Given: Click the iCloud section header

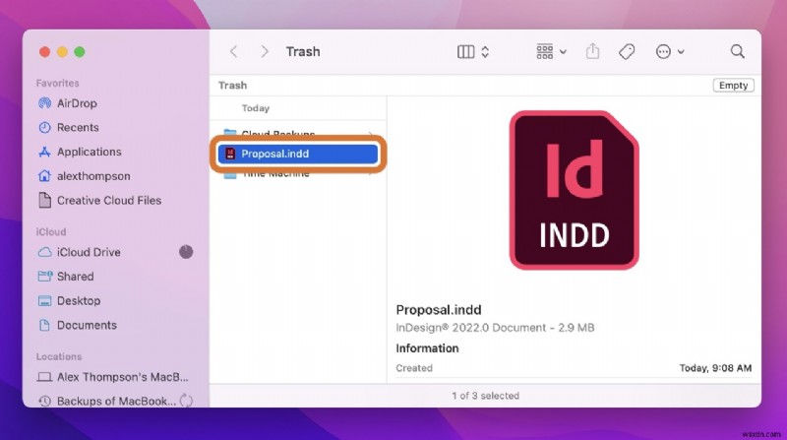Looking at the screenshot, I should point(51,232).
